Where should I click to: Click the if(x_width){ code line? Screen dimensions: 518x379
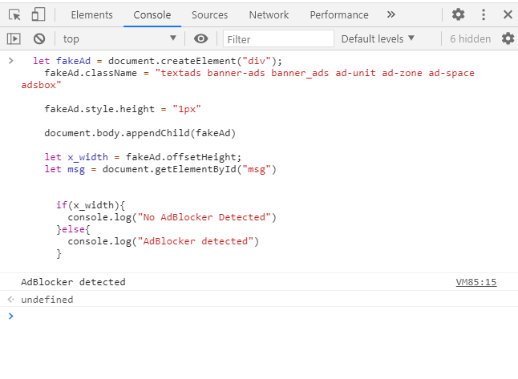click(x=91, y=205)
